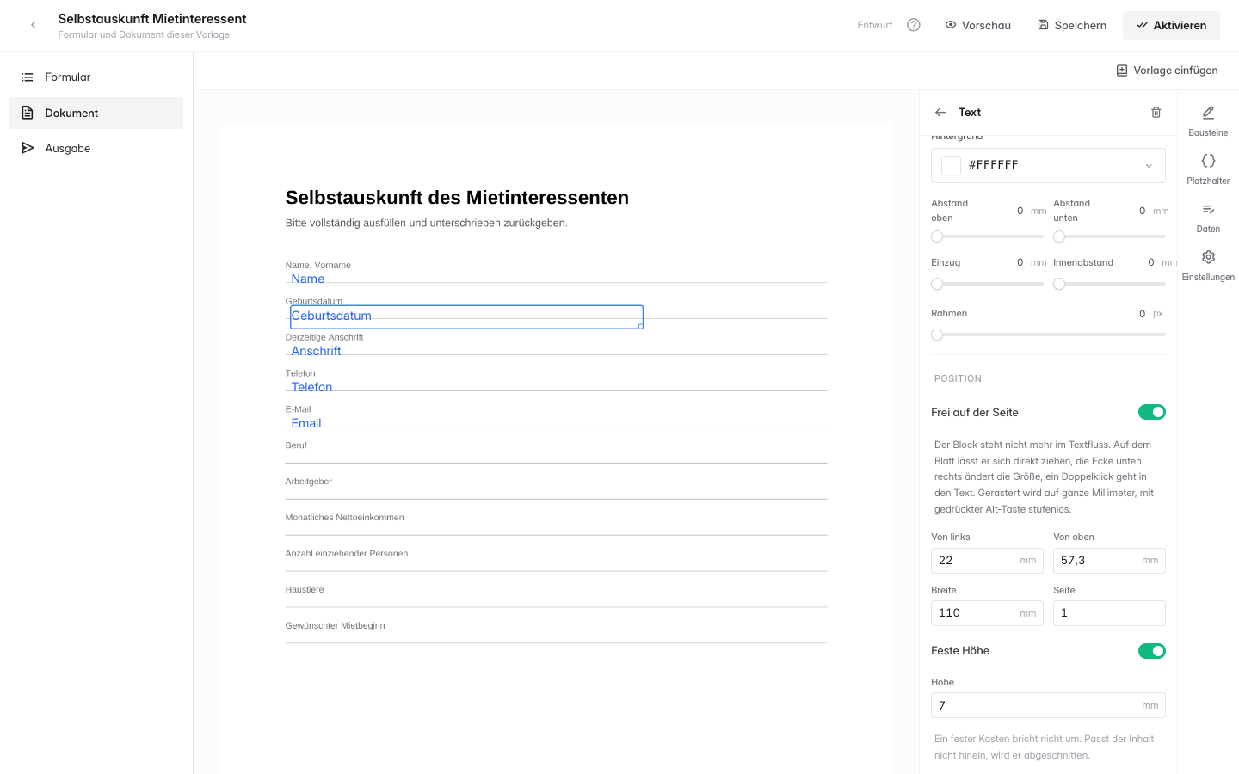Select the Email placeholder in the document
Screen dimensions: 1239x774
[x=305, y=423]
